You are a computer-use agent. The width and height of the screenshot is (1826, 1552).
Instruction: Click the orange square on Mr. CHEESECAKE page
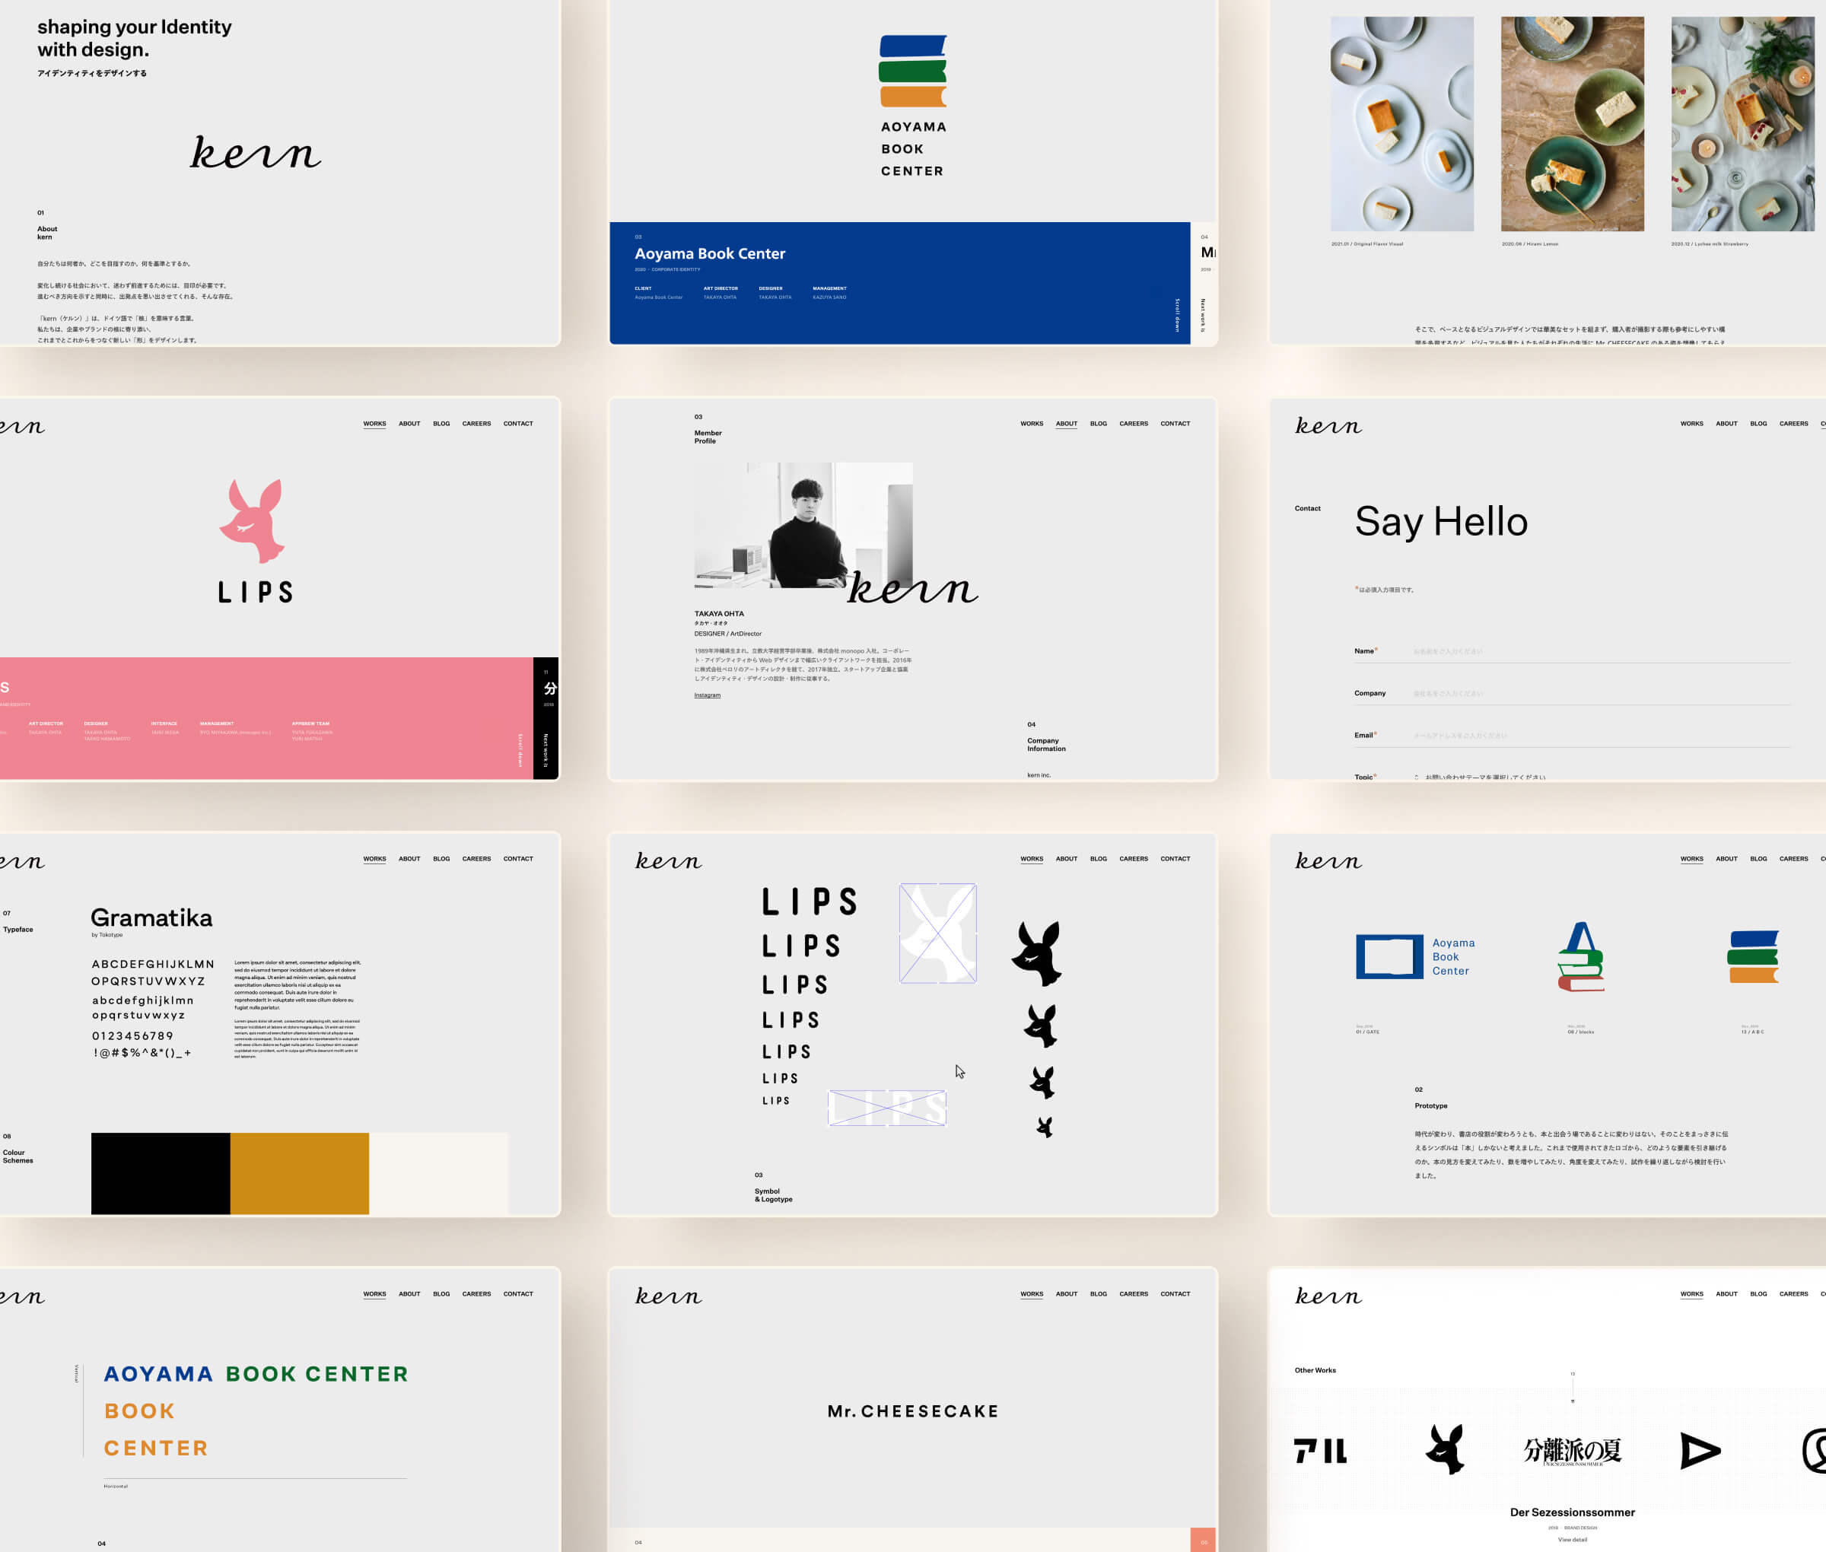1203,1541
